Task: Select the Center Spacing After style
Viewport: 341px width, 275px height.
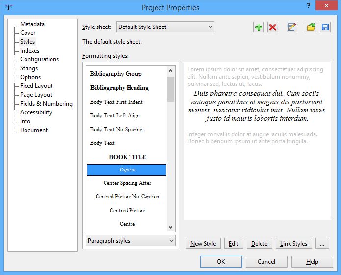Action: pos(127,183)
